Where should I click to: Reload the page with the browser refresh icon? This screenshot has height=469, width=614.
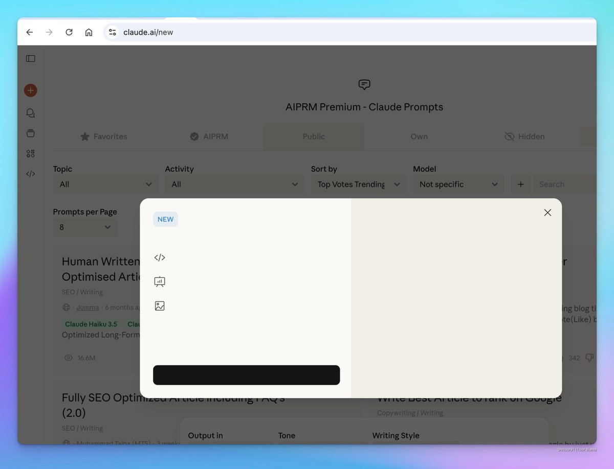69,32
